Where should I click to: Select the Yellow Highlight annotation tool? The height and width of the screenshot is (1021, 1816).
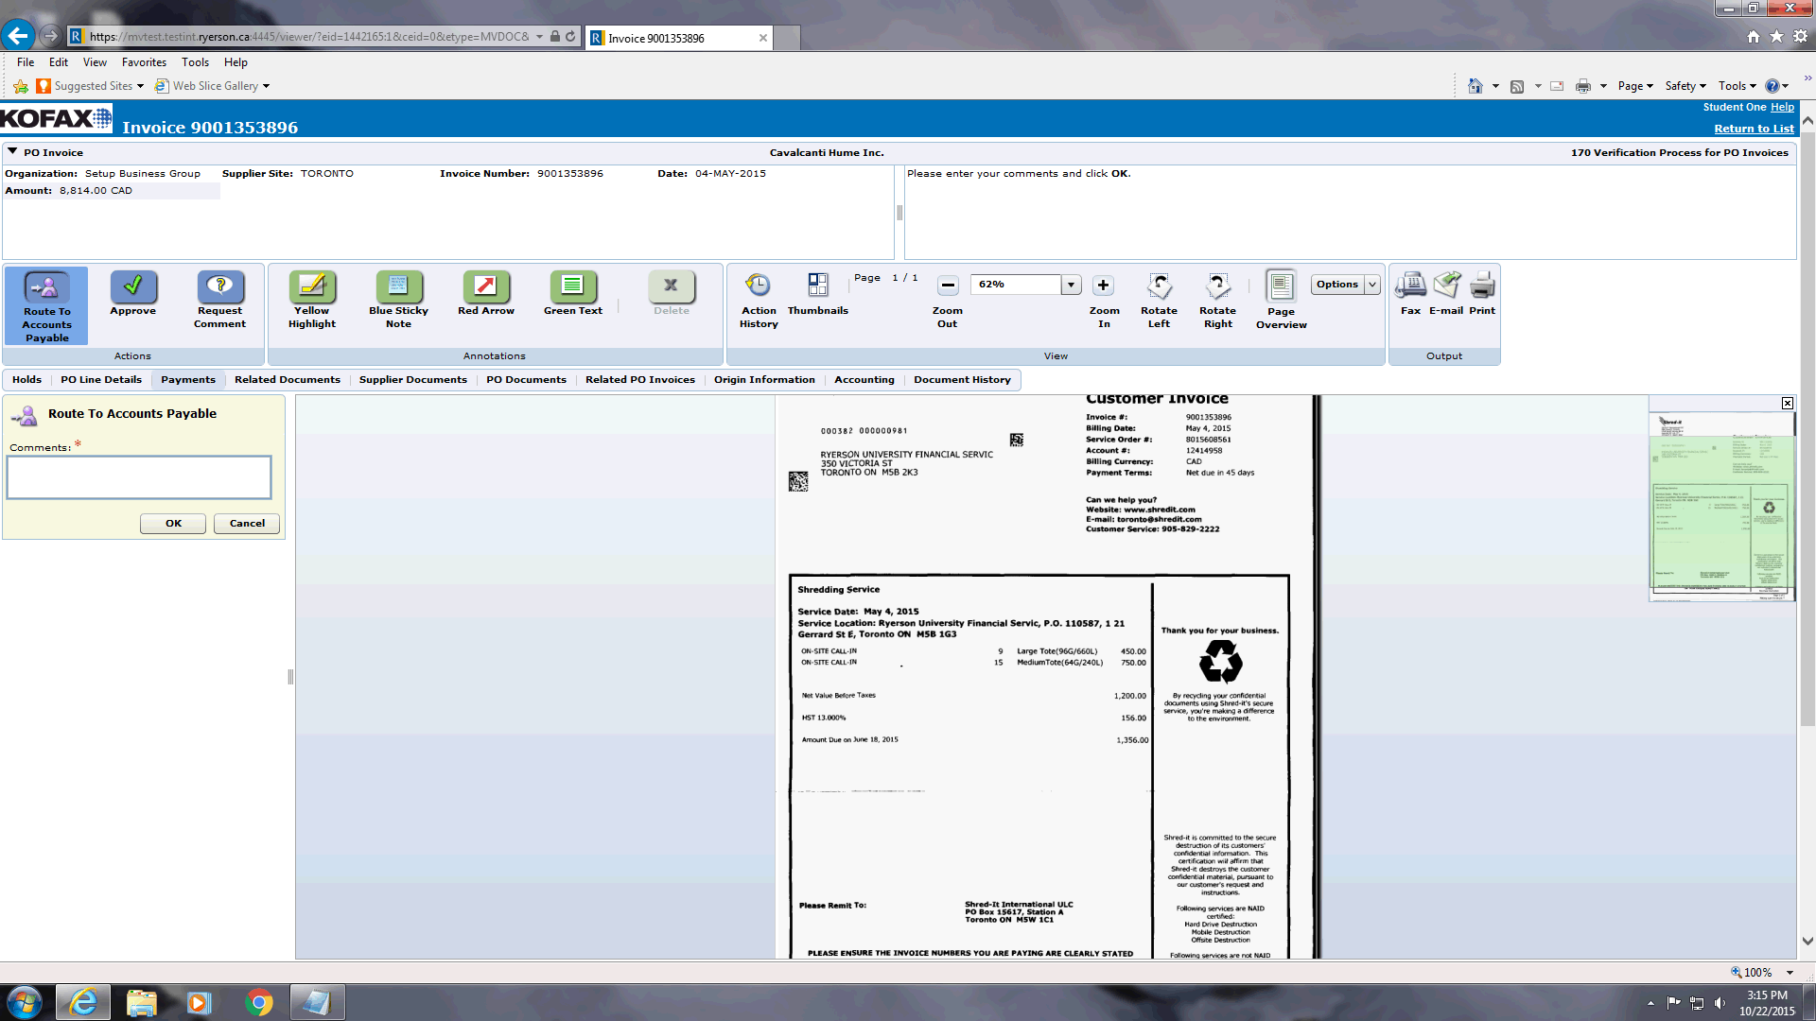coord(312,286)
